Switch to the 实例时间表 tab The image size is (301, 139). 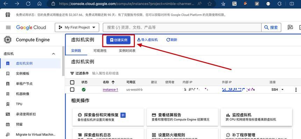click(127, 51)
